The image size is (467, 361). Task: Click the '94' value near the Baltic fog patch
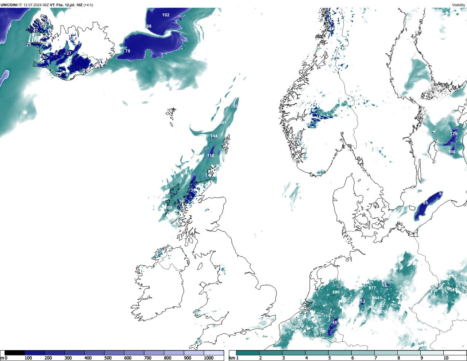[x=441, y=194]
